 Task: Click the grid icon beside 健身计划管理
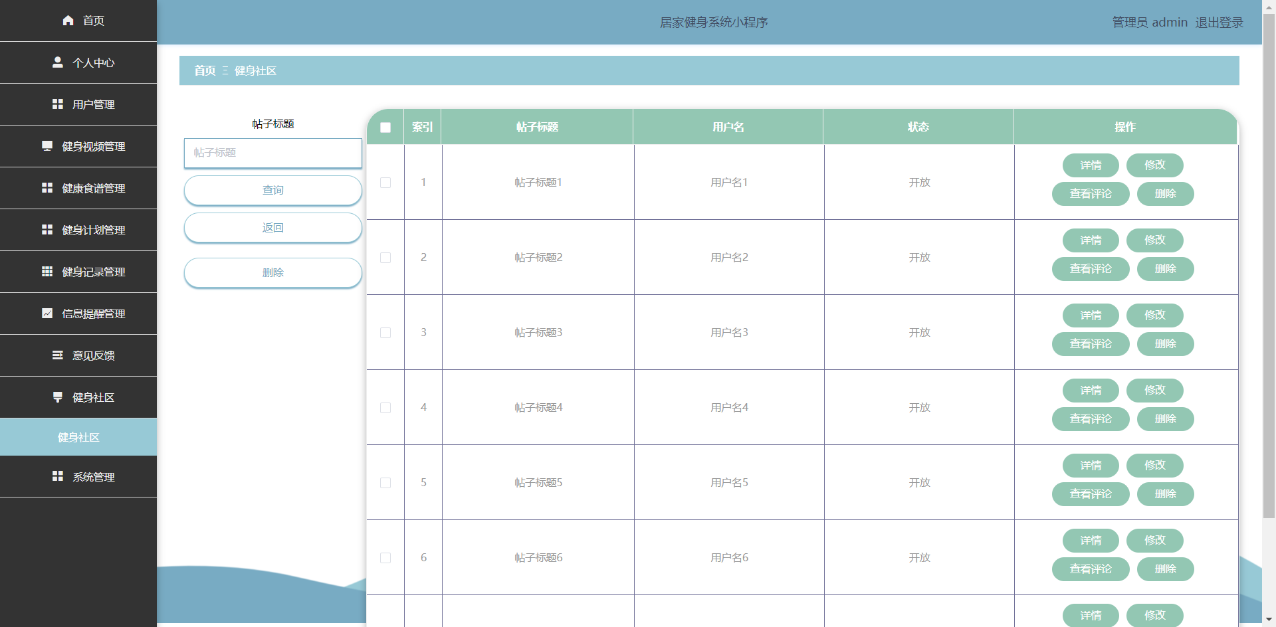47,230
